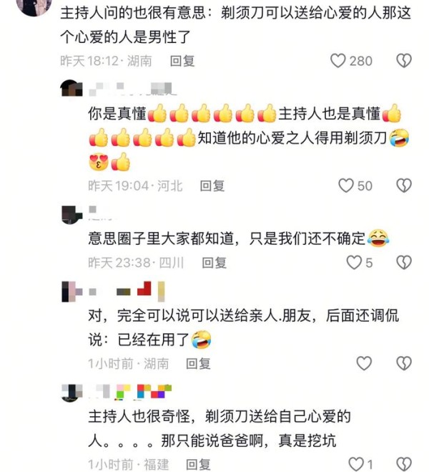Like the Sichuan reply with 5 likes
Image resolution: width=429 pixels, height=472 pixels.
coord(354,262)
